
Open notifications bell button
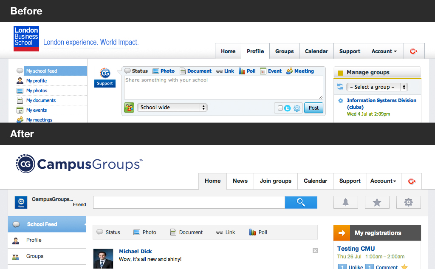tap(346, 202)
